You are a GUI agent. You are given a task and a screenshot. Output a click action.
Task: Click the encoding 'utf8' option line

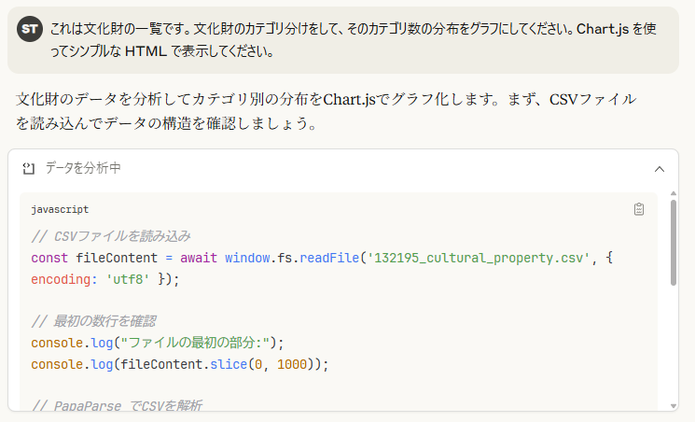[x=104, y=278]
